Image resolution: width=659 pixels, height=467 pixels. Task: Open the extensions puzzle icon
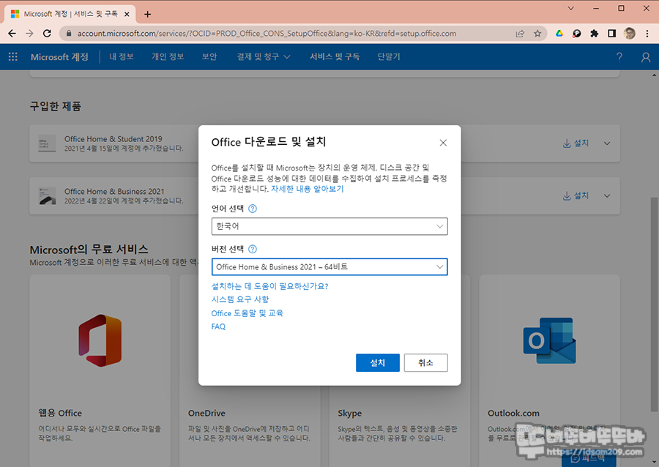(595, 34)
